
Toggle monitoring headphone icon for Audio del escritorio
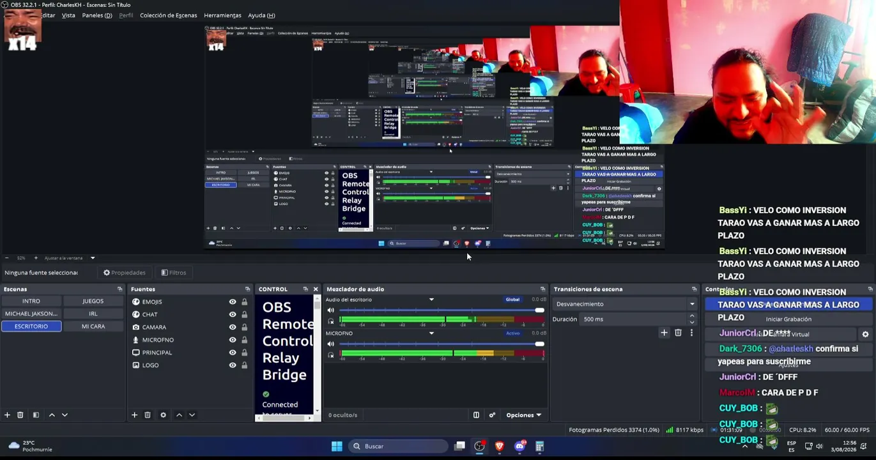[330, 321]
